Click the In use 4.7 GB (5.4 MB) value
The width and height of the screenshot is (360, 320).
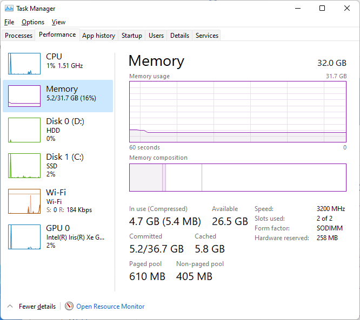pos(165,221)
